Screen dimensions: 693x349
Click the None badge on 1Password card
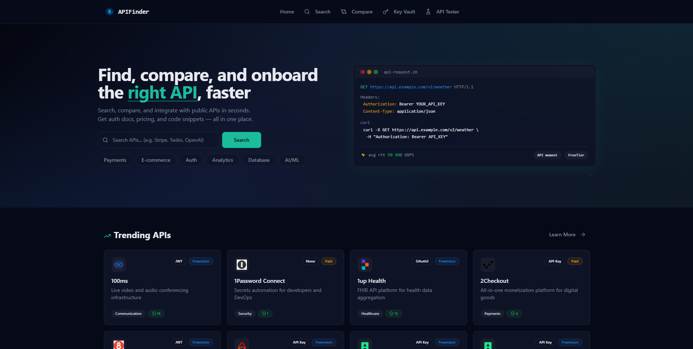pyautogui.click(x=311, y=261)
